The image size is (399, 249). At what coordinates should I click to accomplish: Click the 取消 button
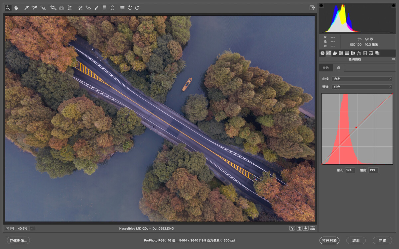[356, 240]
